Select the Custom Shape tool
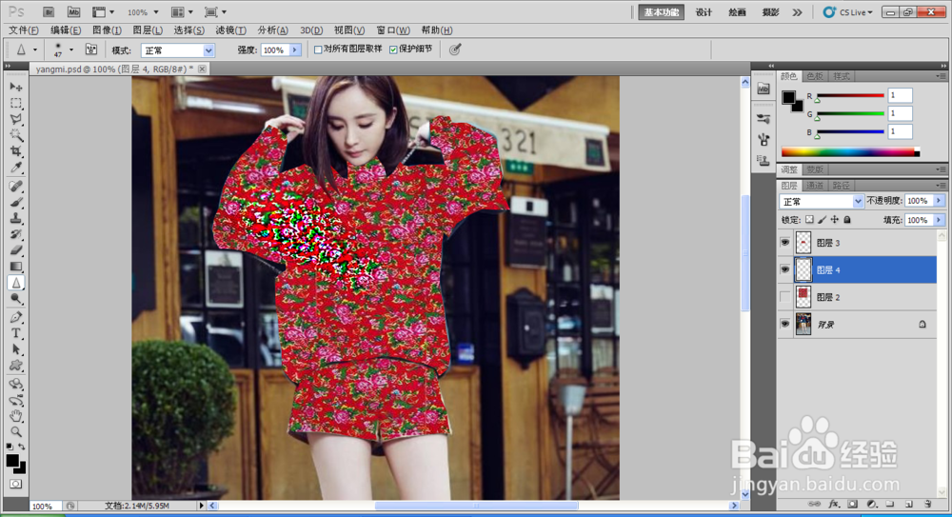The image size is (952, 517). pyautogui.click(x=16, y=365)
